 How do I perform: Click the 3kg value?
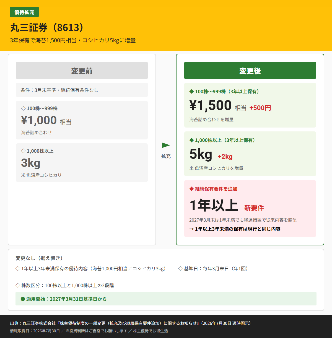click(31, 163)
